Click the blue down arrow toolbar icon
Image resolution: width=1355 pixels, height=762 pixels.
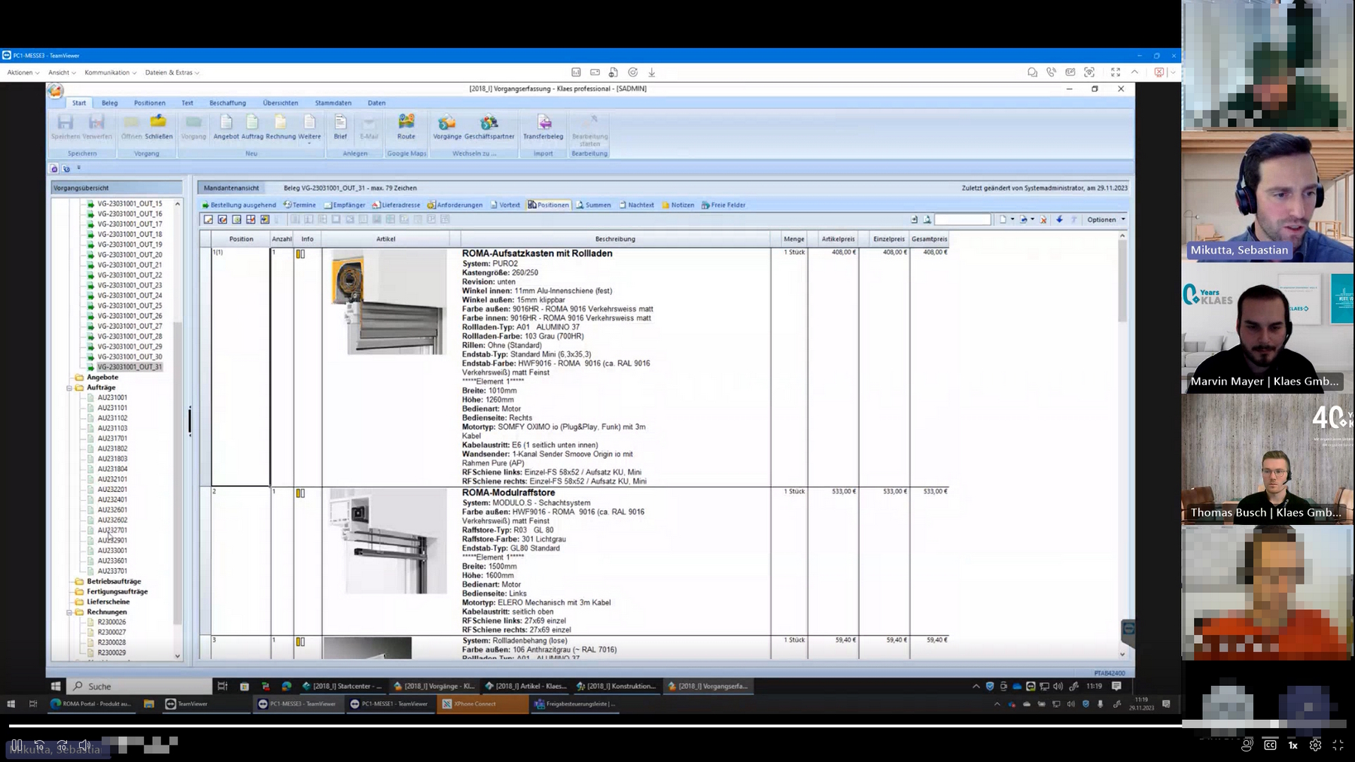pos(1059,220)
